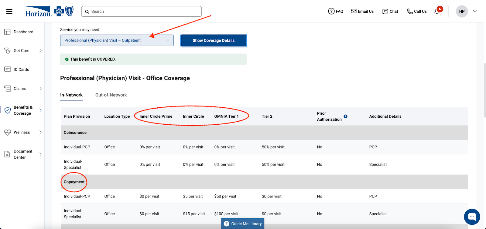Open the floating chat assistant button

[x=472, y=217]
